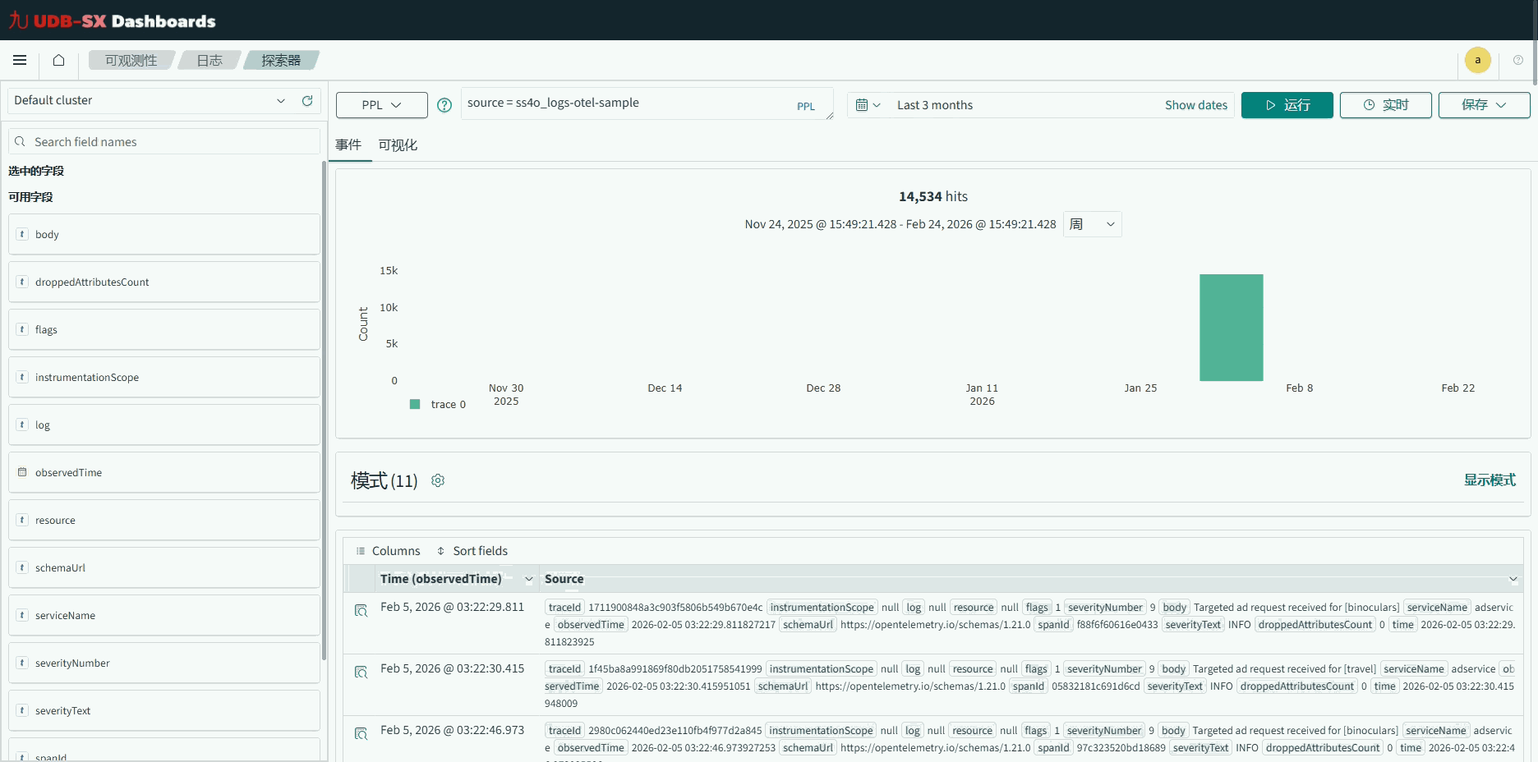The image size is (1538, 762).
Task: Open PPL query help icon
Action: (444, 105)
